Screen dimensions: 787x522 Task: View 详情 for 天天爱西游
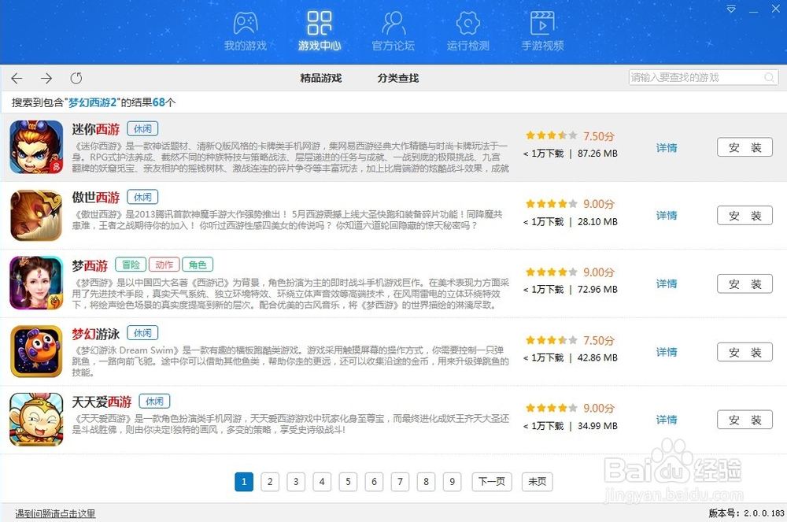pos(667,420)
